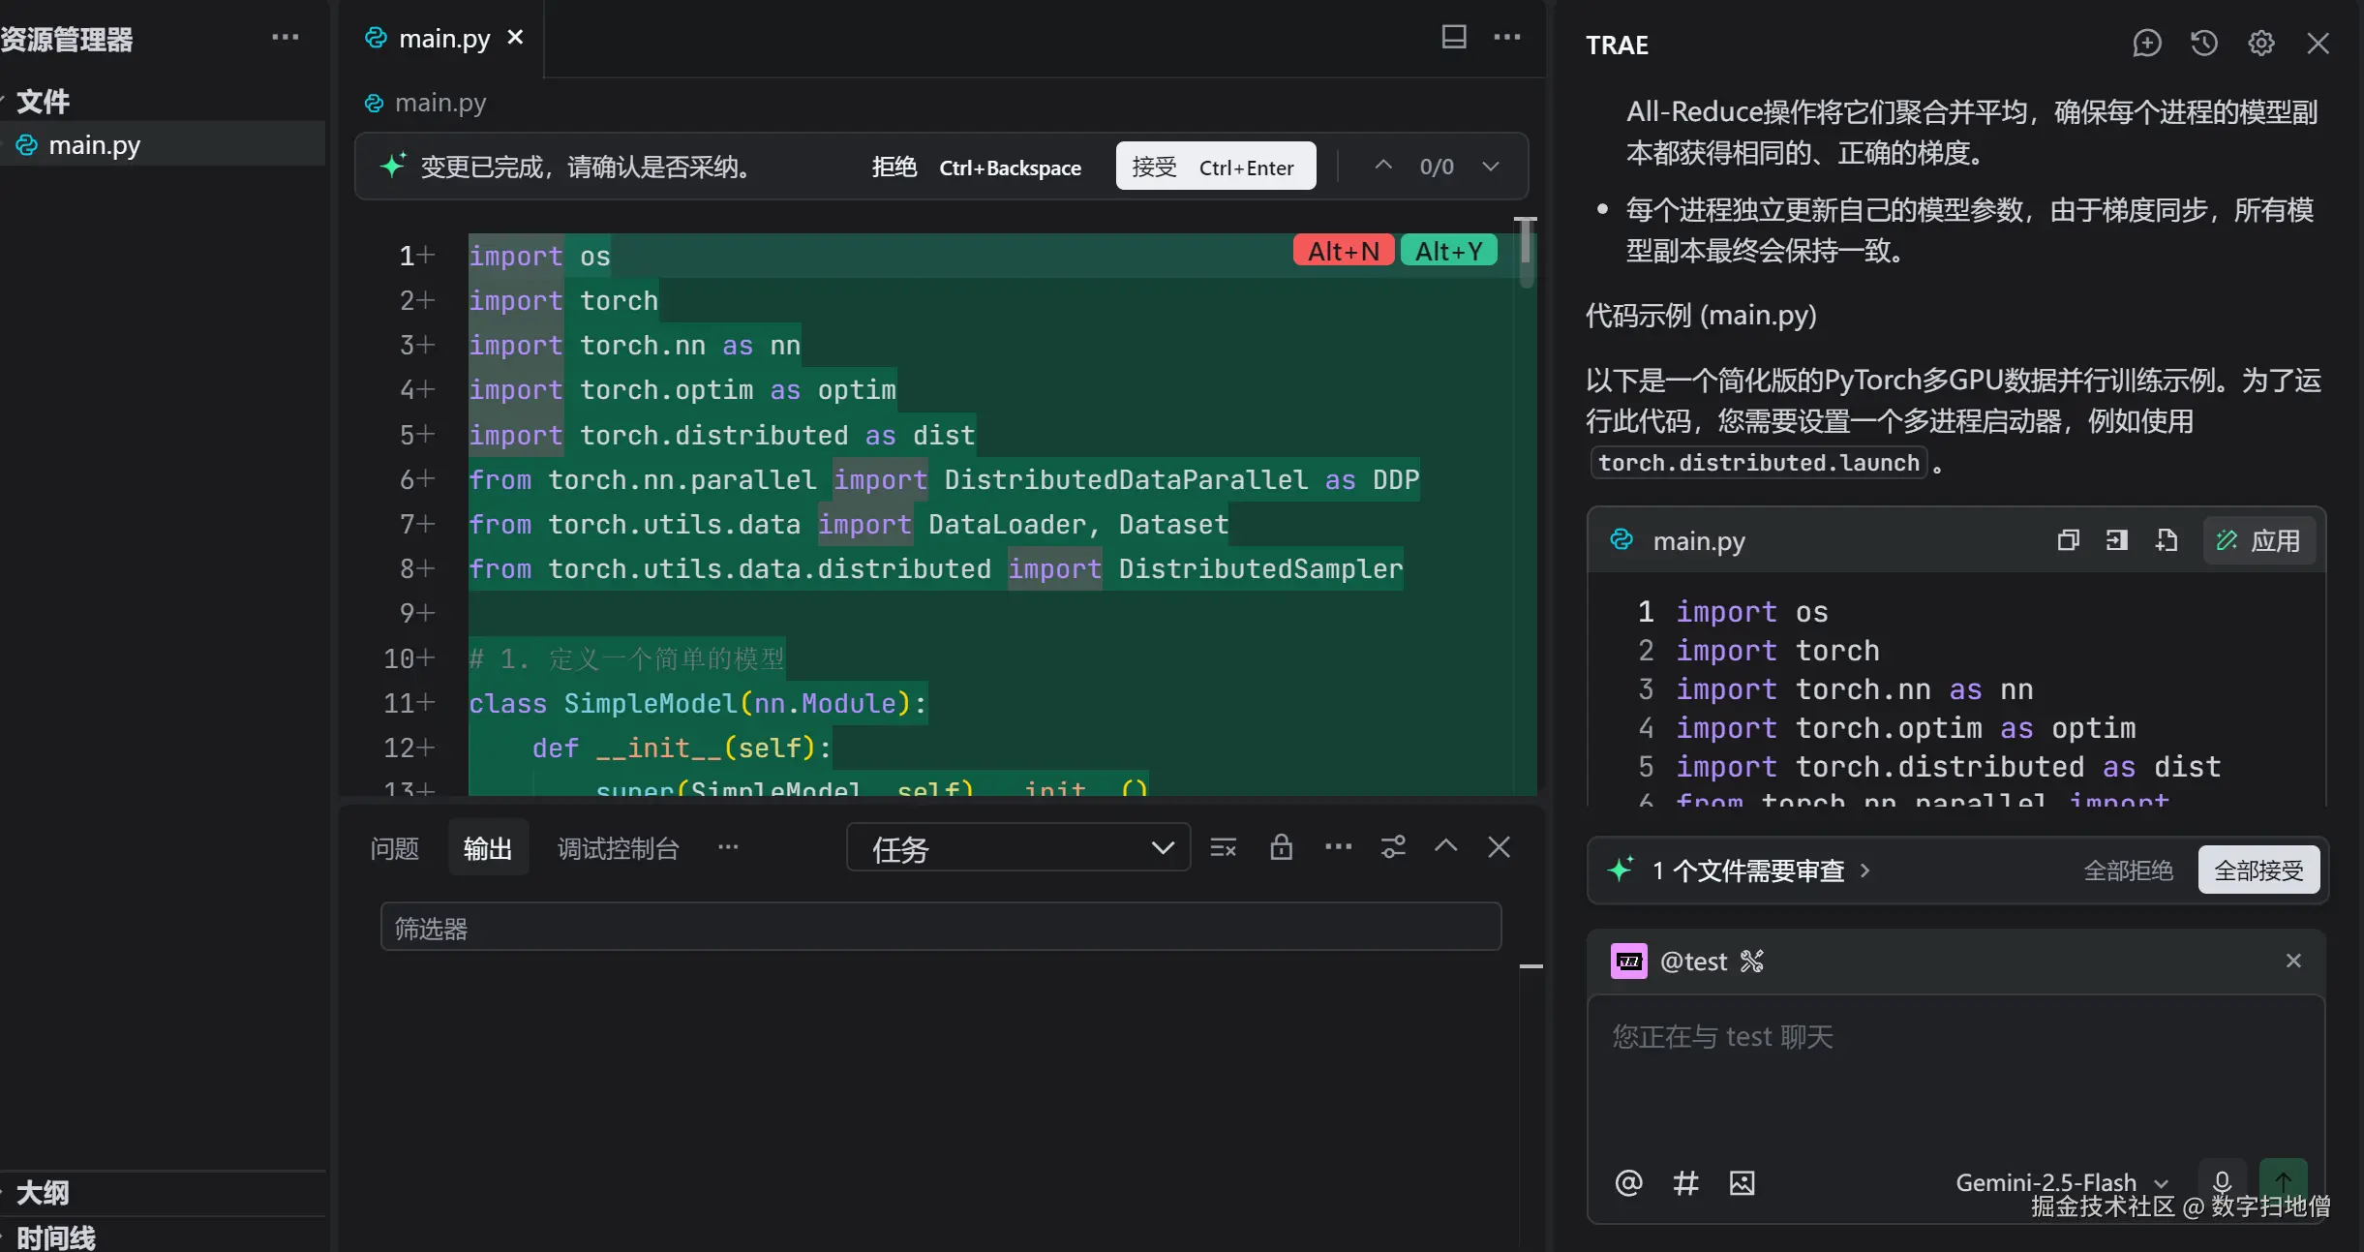Insert code at cursor icon

point(2117,540)
